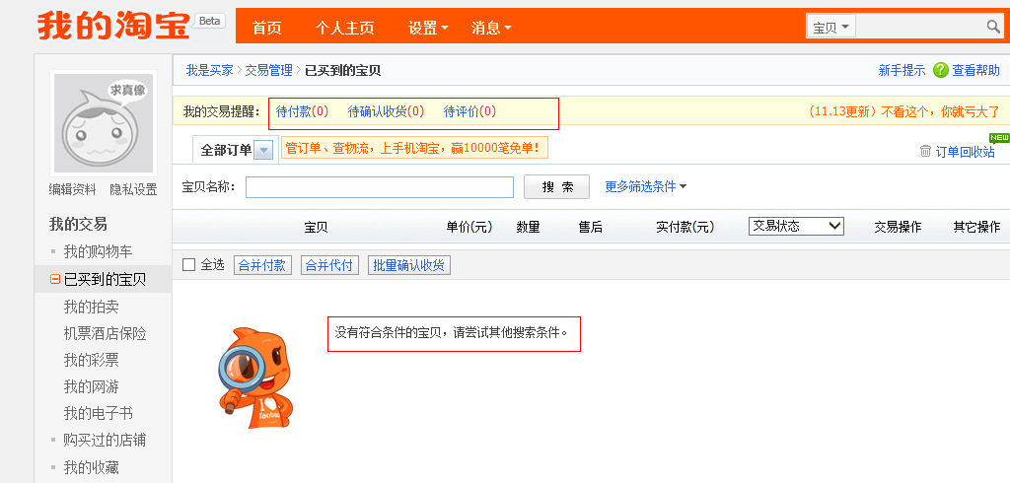Open 个人主页 in the top navigation

coord(344,28)
